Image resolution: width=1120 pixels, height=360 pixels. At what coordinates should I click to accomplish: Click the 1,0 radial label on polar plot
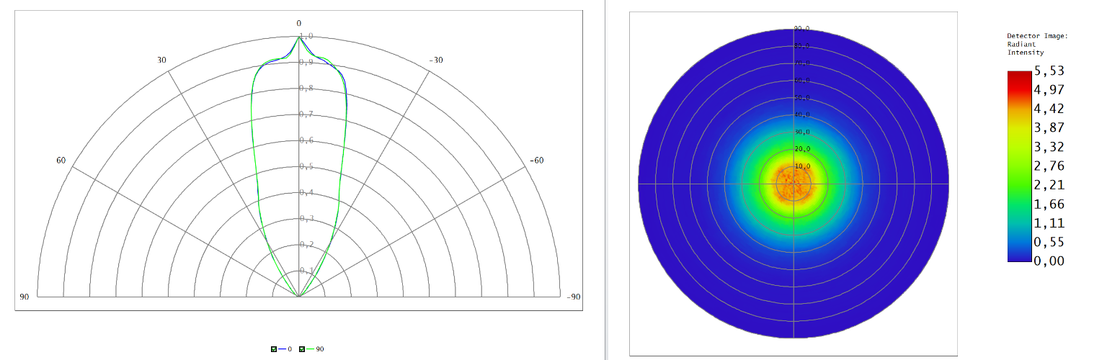306,36
